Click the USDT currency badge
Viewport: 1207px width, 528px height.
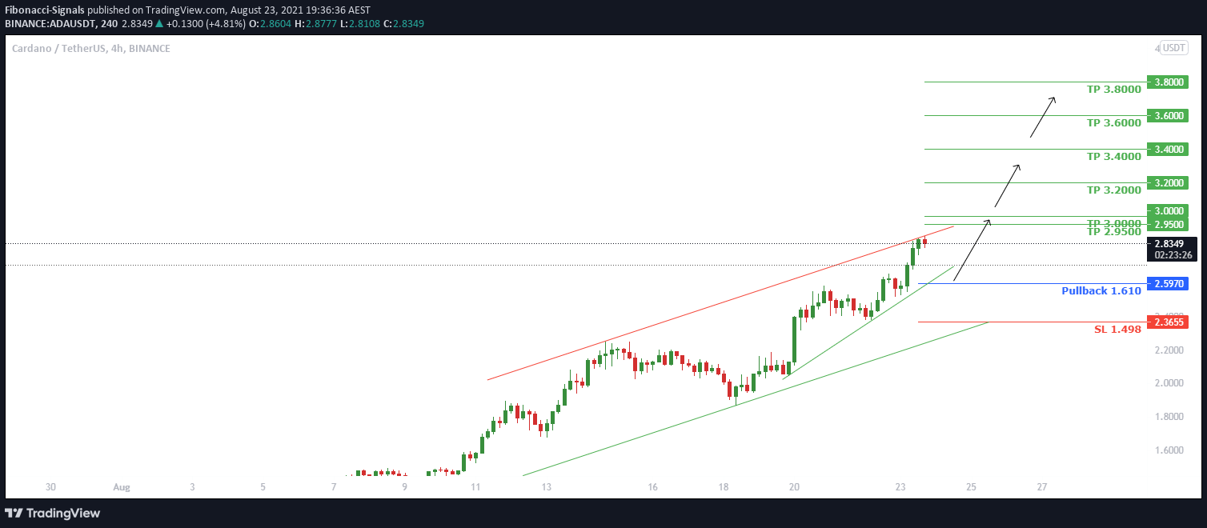(1174, 48)
